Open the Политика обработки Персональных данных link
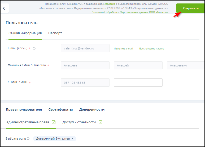 [x=130, y=12]
